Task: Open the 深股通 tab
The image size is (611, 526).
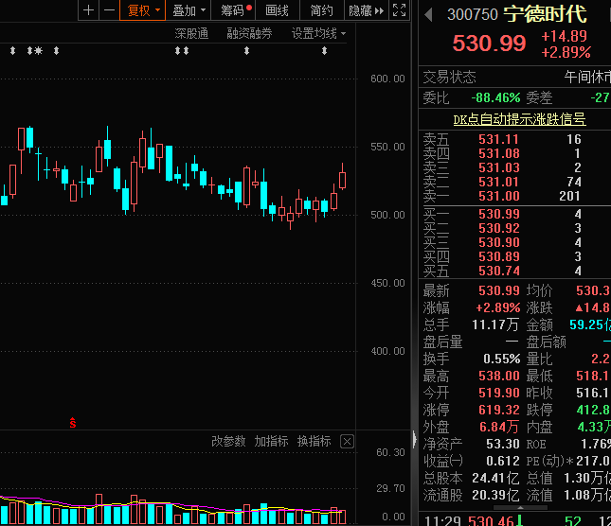Action: click(191, 33)
